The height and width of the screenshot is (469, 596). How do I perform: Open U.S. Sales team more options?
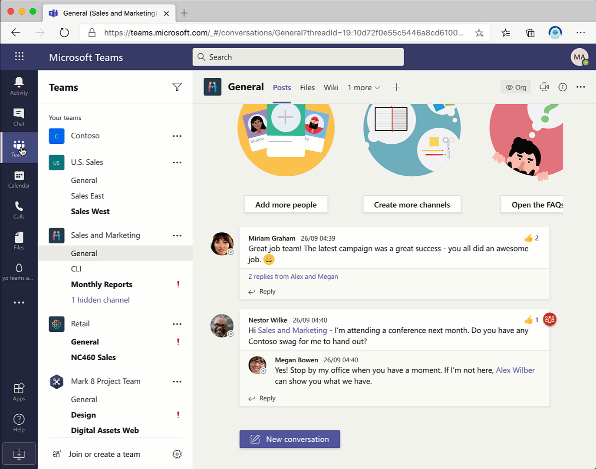point(177,162)
